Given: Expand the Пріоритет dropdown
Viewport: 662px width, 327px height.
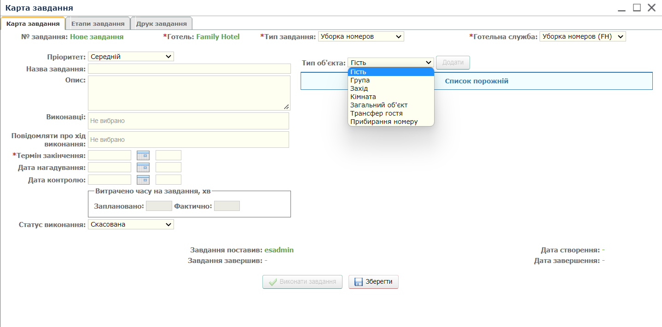Looking at the screenshot, I should 131,57.
